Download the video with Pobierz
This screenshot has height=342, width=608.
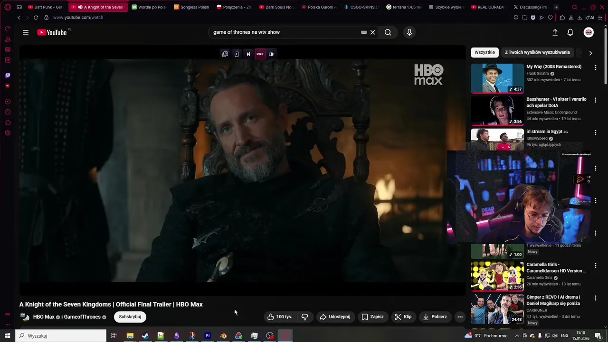point(435,317)
